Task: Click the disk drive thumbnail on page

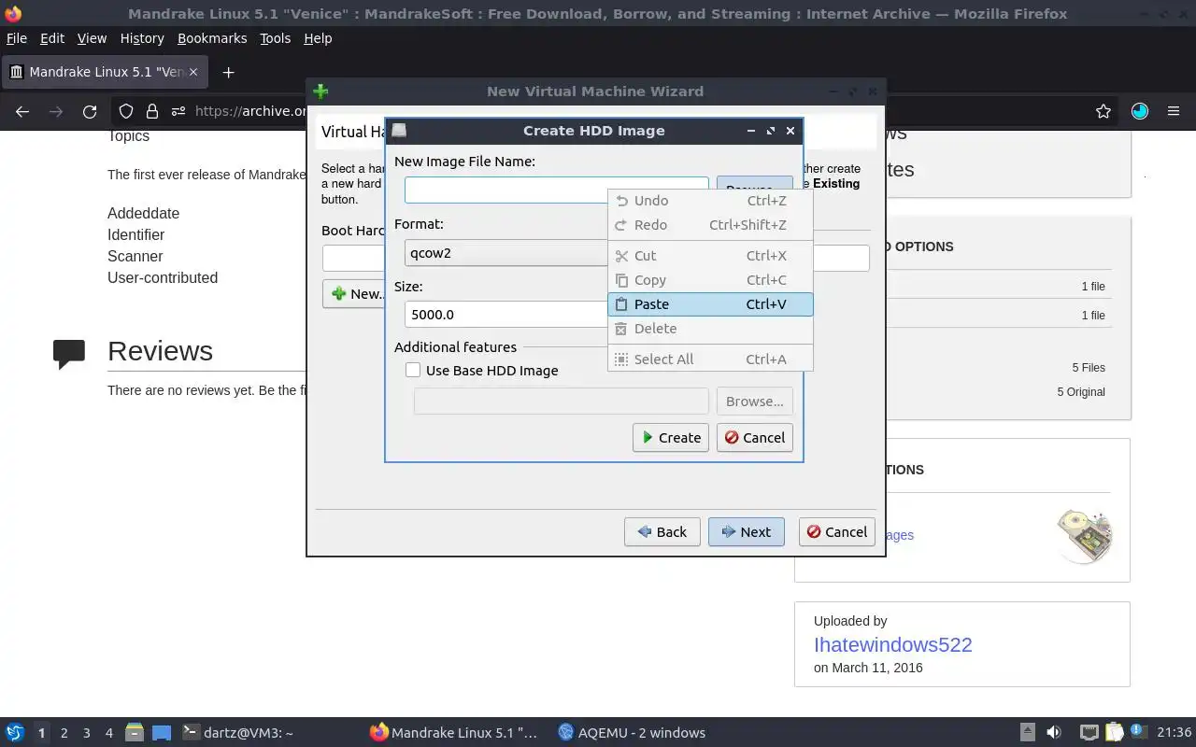Action: [x=1086, y=536]
